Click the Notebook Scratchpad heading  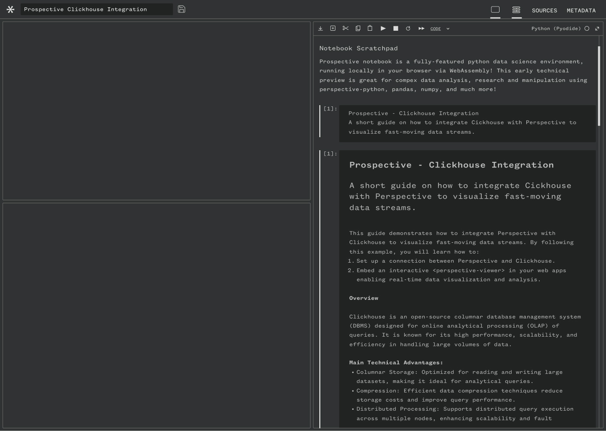(358, 48)
